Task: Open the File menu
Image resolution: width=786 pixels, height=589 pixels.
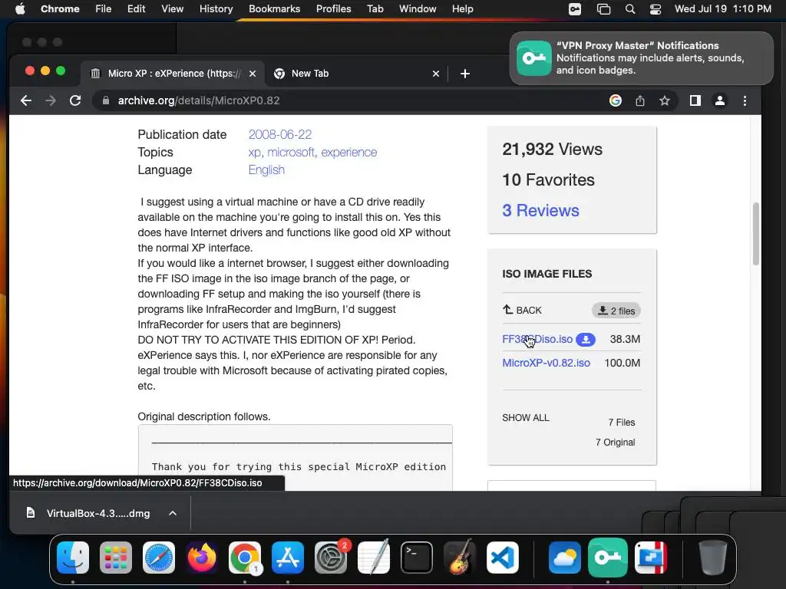Action: click(104, 9)
